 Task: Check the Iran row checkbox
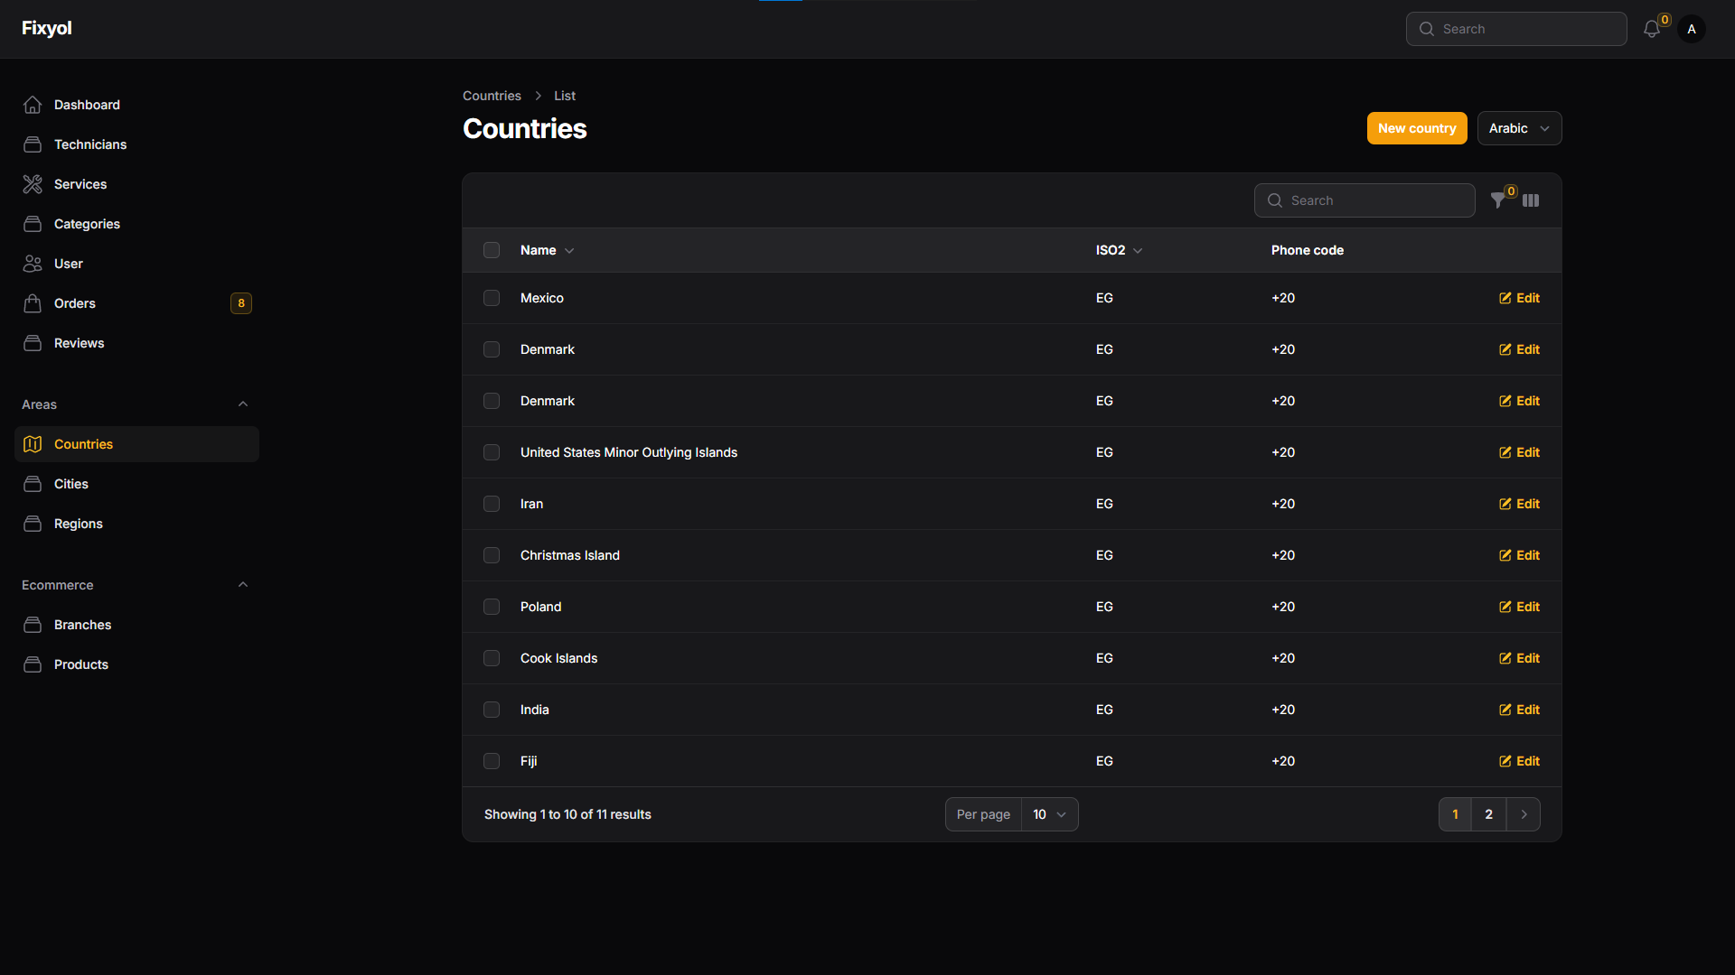click(492, 504)
